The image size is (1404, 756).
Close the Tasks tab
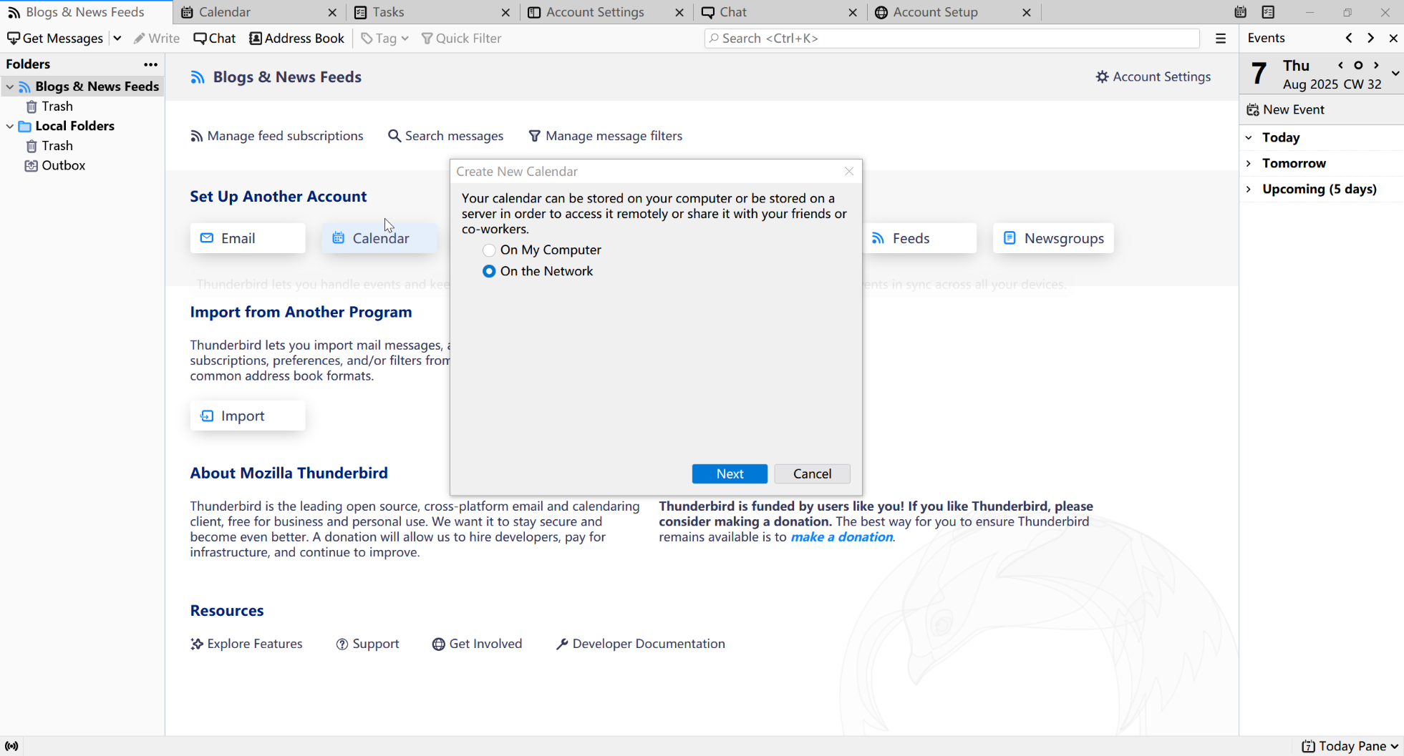click(x=505, y=12)
